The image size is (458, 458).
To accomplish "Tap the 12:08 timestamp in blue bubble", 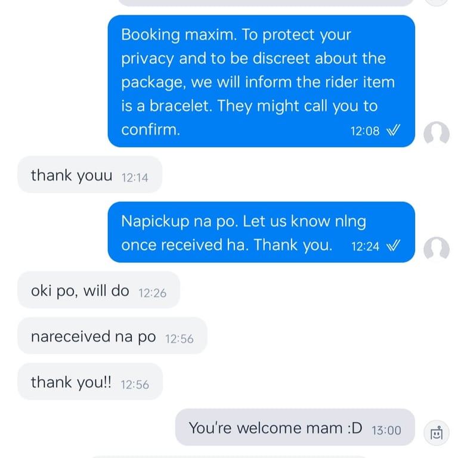I will (365, 131).
